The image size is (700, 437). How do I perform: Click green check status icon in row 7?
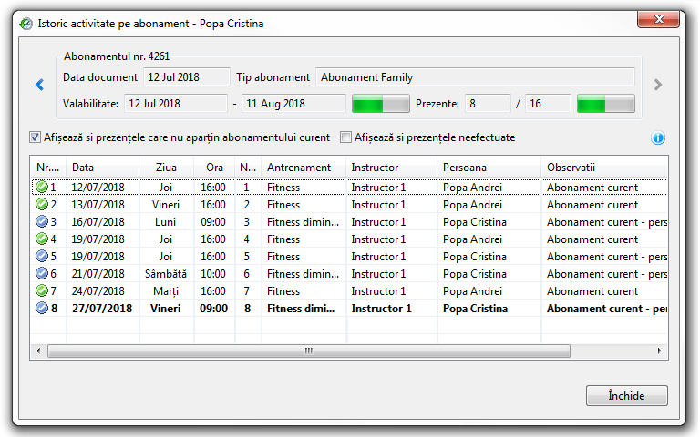(x=41, y=291)
